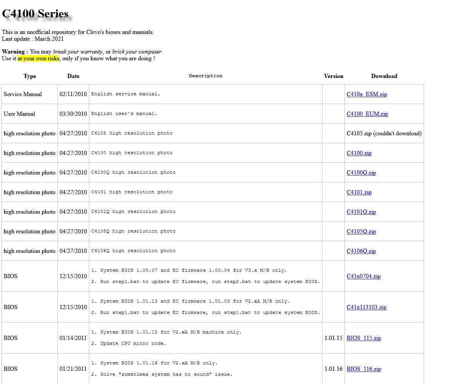The image size is (467, 384).
Task: Click the date cell '03/30/2010'
Action: (73, 114)
